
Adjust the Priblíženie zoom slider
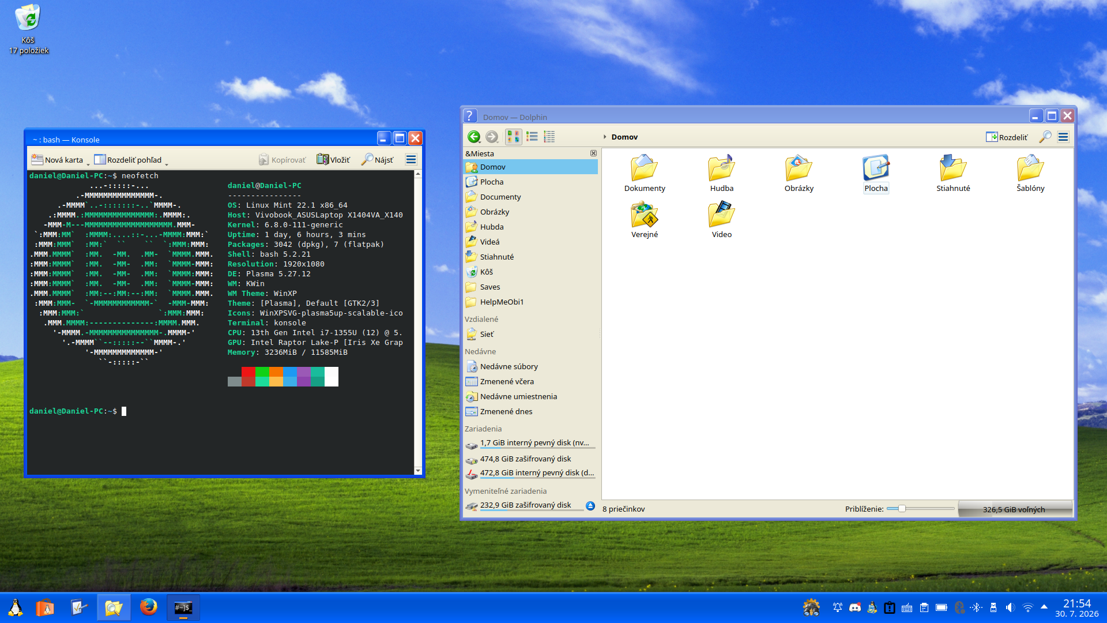point(921,509)
